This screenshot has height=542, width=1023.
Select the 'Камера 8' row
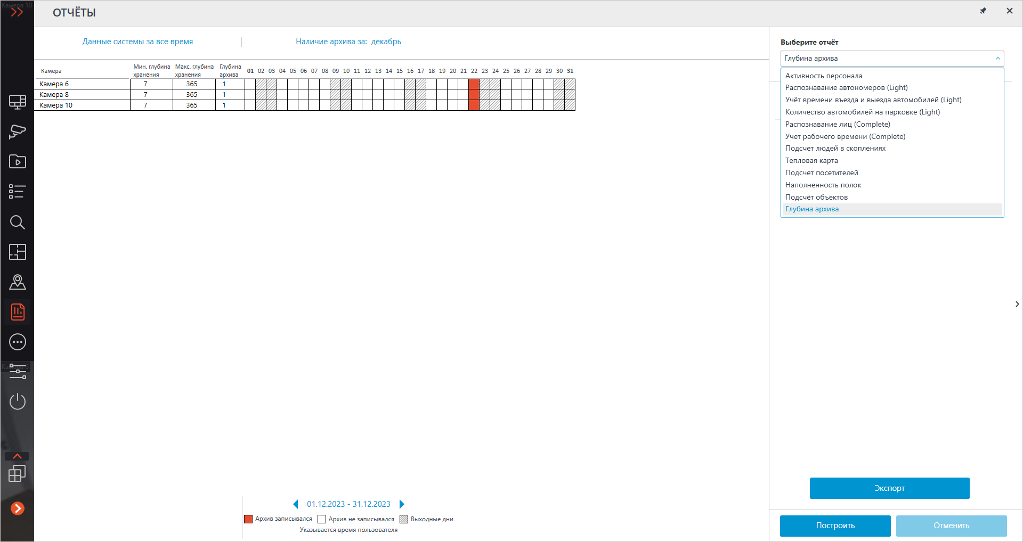[x=305, y=95]
